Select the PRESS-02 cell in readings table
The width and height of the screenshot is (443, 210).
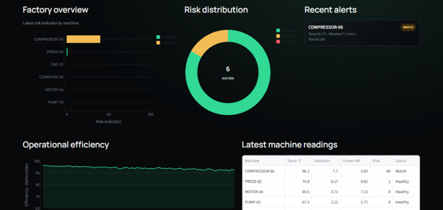(x=264, y=181)
